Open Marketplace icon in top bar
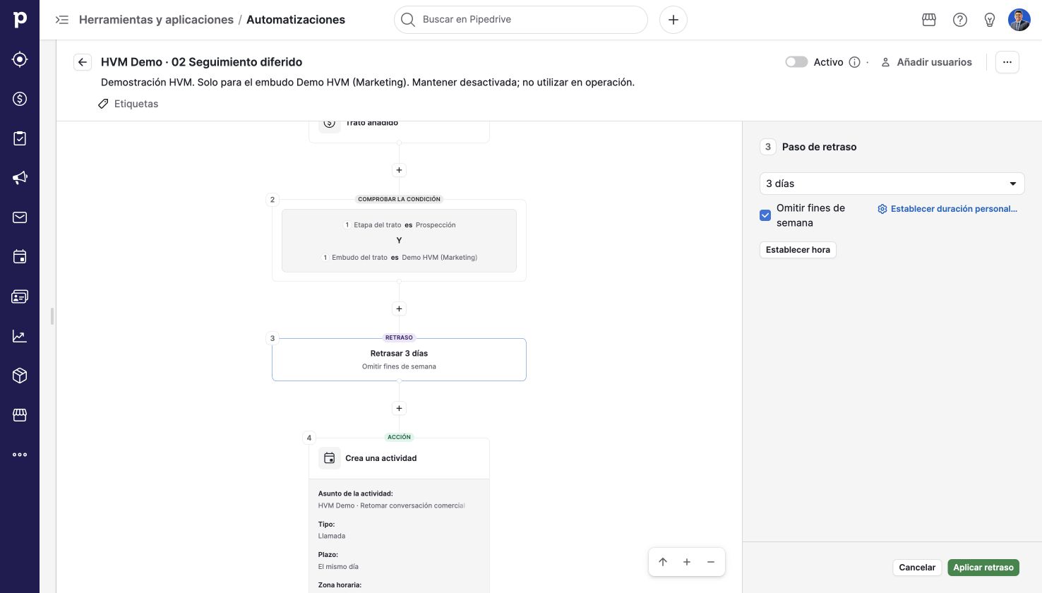Viewport: 1042px width, 593px height. point(929,20)
